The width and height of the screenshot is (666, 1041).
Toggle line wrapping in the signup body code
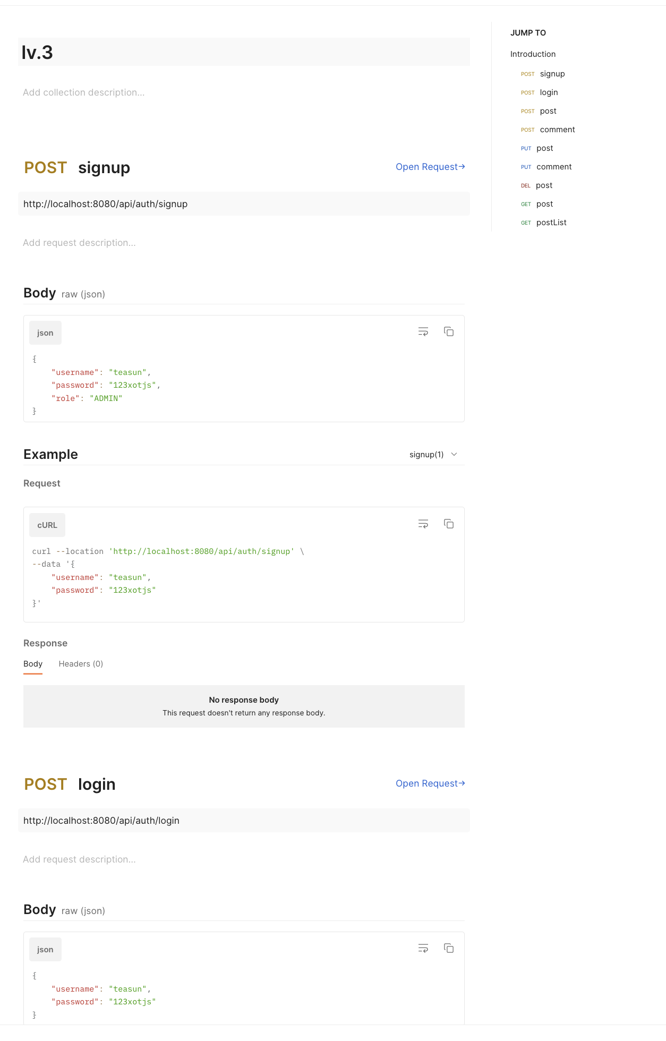423,331
